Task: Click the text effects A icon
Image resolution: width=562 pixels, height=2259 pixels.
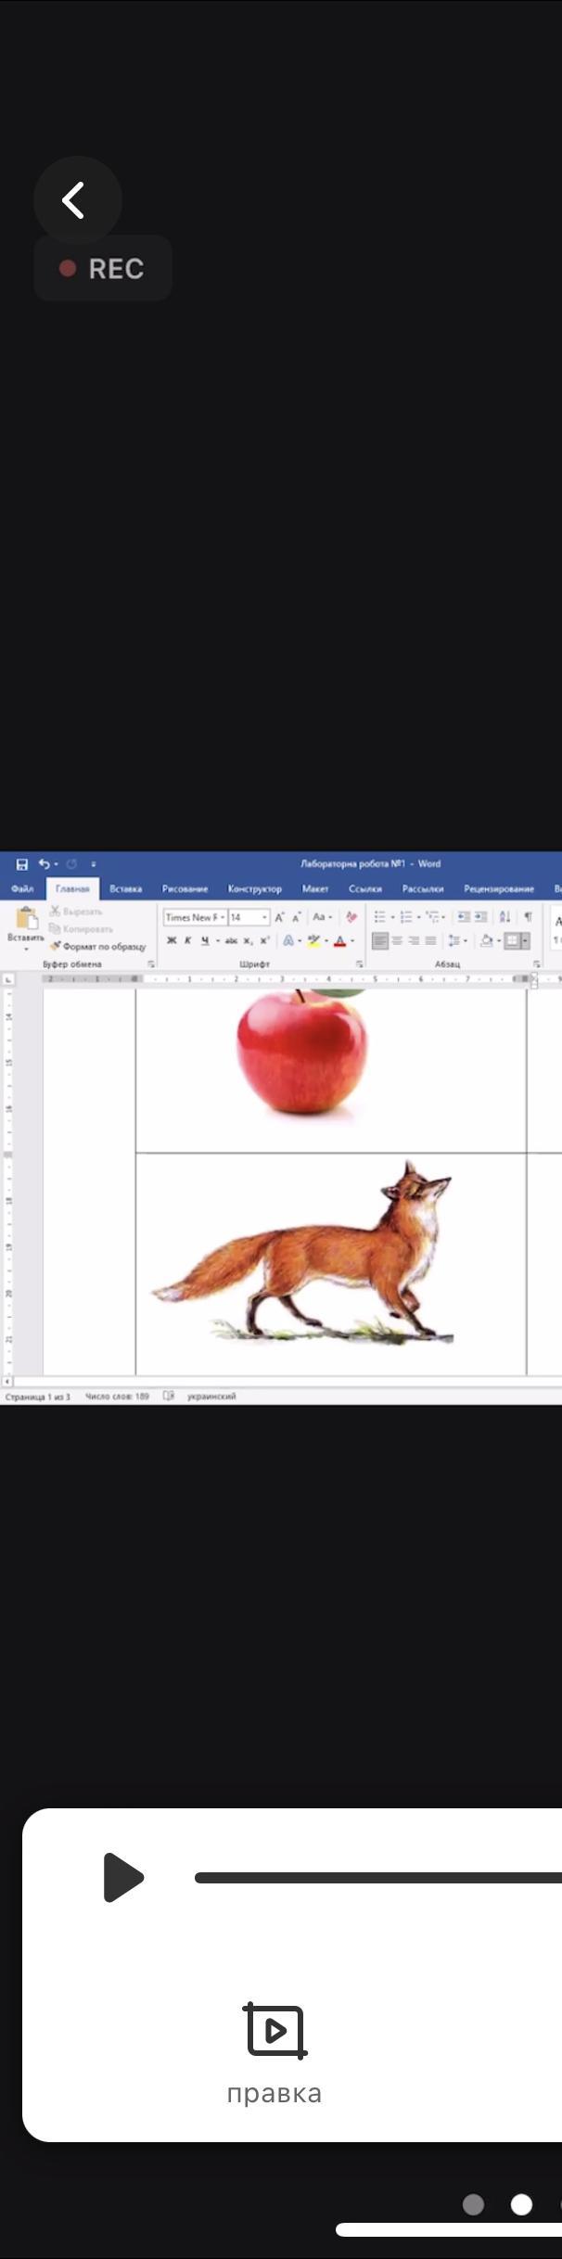Action: [288, 940]
